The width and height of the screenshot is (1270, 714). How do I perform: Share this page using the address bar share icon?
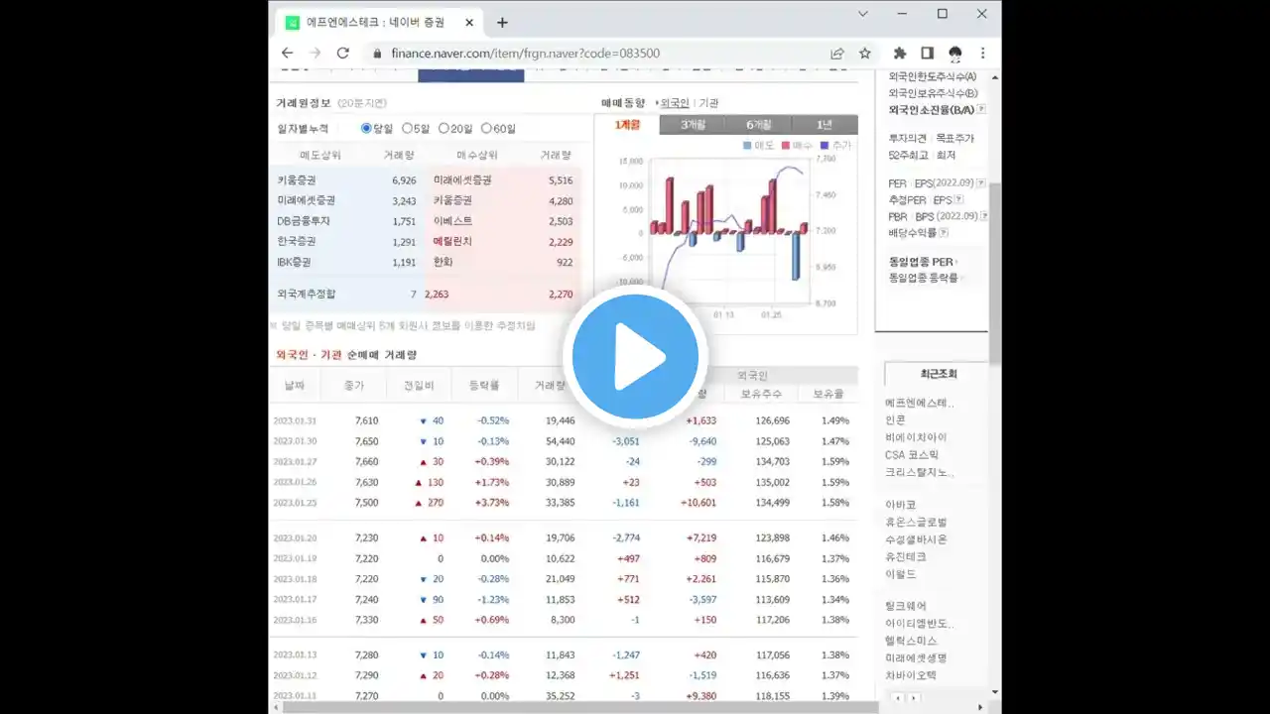(x=837, y=53)
